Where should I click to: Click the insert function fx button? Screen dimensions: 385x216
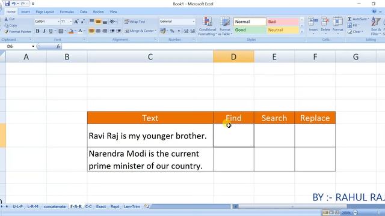coord(58,46)
